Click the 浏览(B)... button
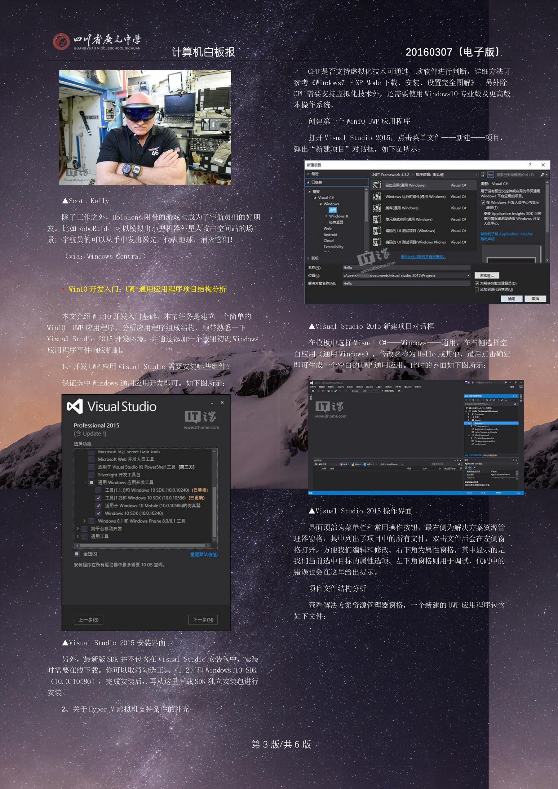 click(x=487, y=276)
